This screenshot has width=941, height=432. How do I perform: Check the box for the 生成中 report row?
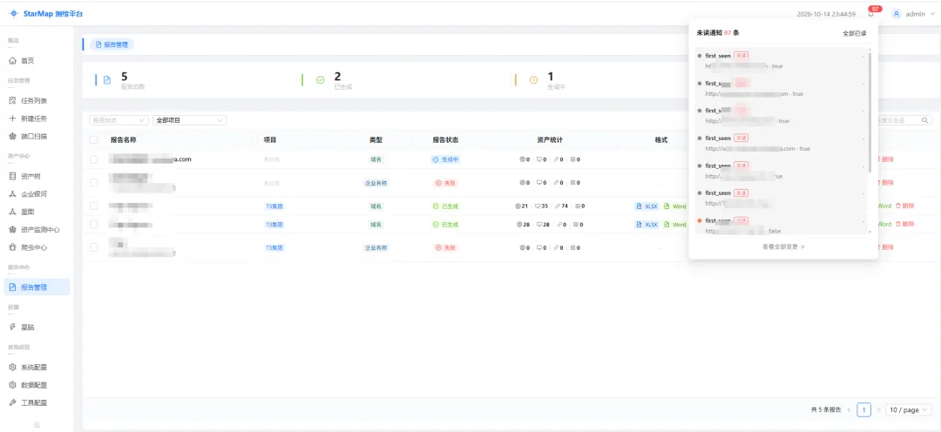(93, 159)
